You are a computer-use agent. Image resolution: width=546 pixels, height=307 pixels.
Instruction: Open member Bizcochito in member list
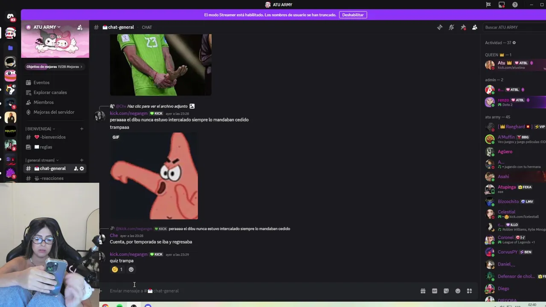coord(515,202)
